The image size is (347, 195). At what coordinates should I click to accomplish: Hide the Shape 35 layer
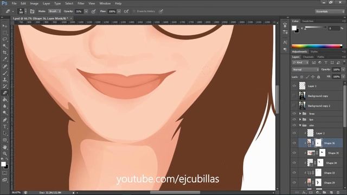tap(294, 153)
